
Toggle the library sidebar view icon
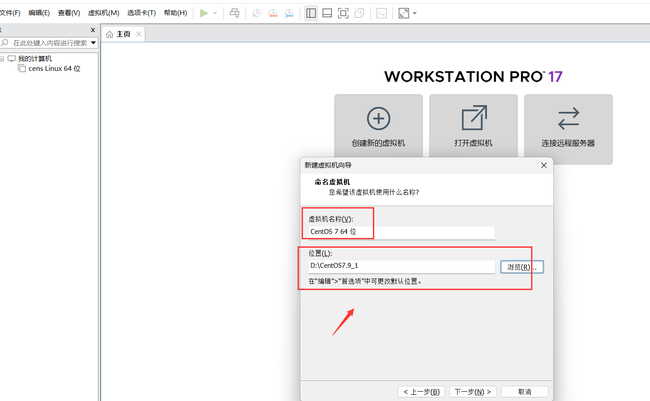pos(311,13)
